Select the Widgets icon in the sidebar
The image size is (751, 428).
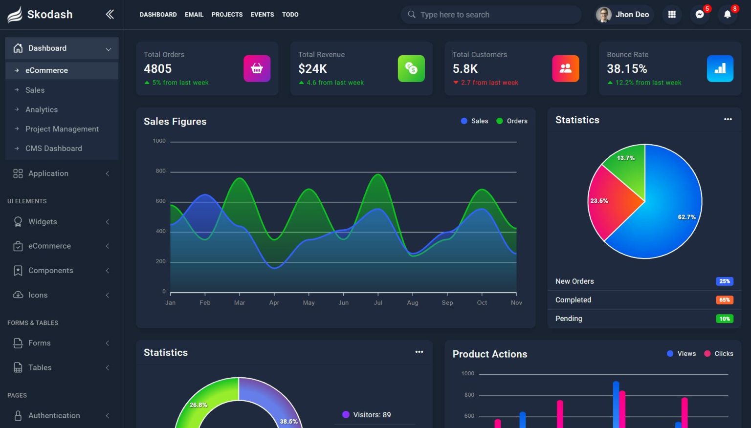coord(18,222)
